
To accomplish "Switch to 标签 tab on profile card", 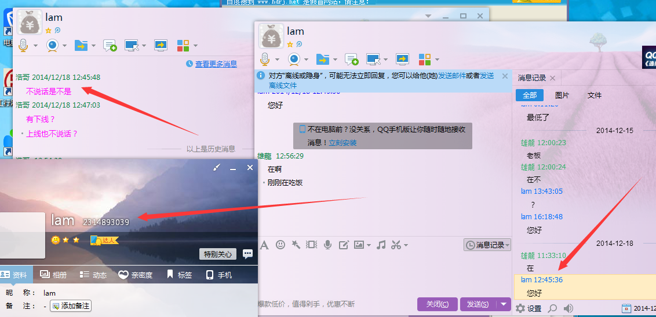I will click(179, 275).
